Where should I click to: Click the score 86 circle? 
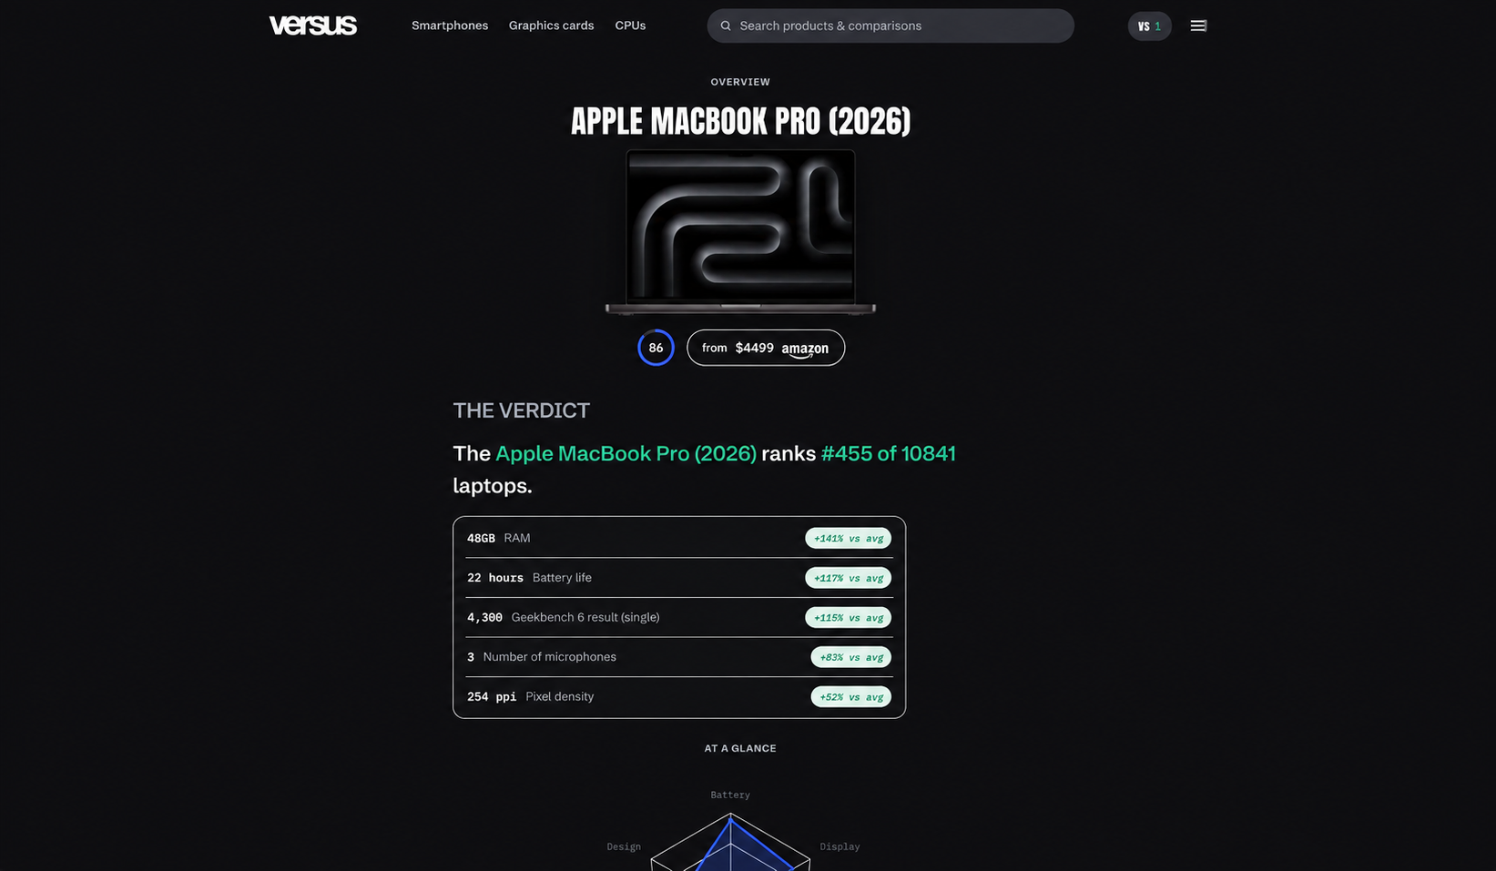[656, 348]
